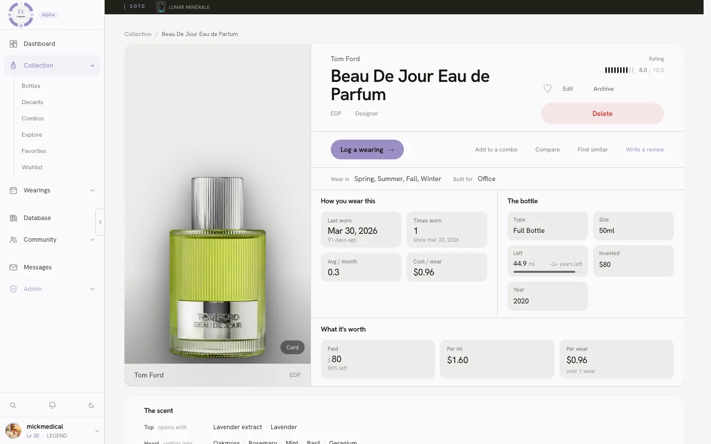The image size is (711, 444).
Task: Collapse the Collection sidebar section
Action: (x=92, y=66)
